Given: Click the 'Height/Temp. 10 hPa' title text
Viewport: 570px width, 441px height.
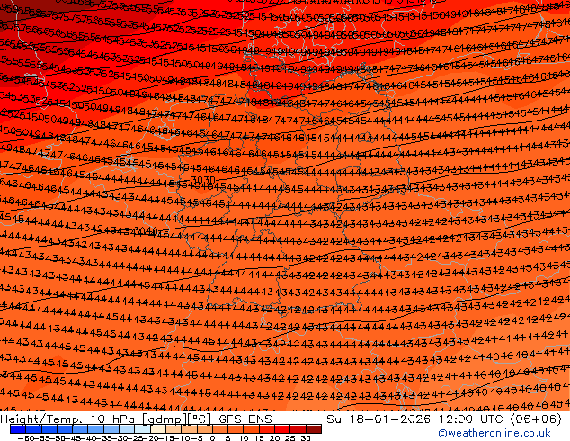Looking at the screenshot, I should click(x=68, y=419).
